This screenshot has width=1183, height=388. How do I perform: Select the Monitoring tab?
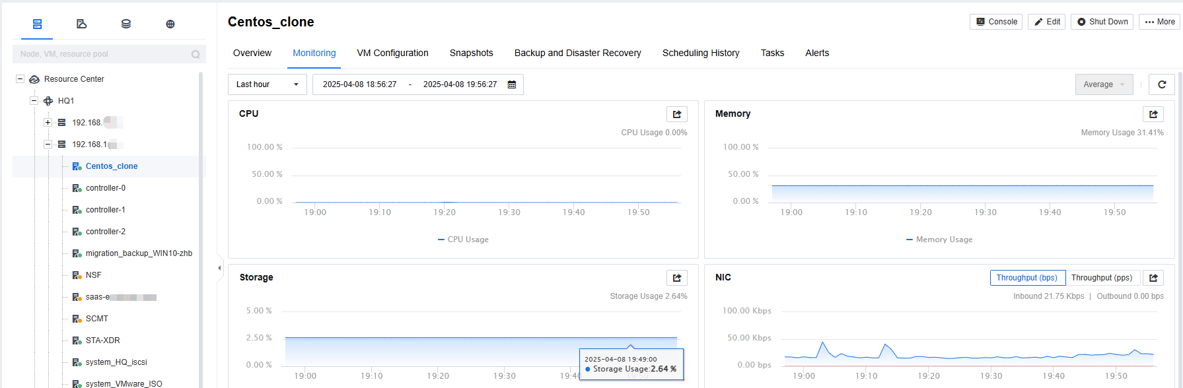[x=314, y=53]
